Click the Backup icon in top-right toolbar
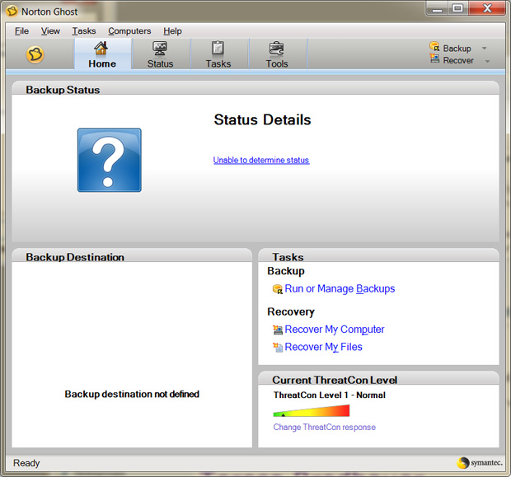The width and height of the screenshot is (511, 477). (x=434, y=47)
